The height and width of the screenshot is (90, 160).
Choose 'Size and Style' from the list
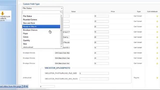pos(41,23)
